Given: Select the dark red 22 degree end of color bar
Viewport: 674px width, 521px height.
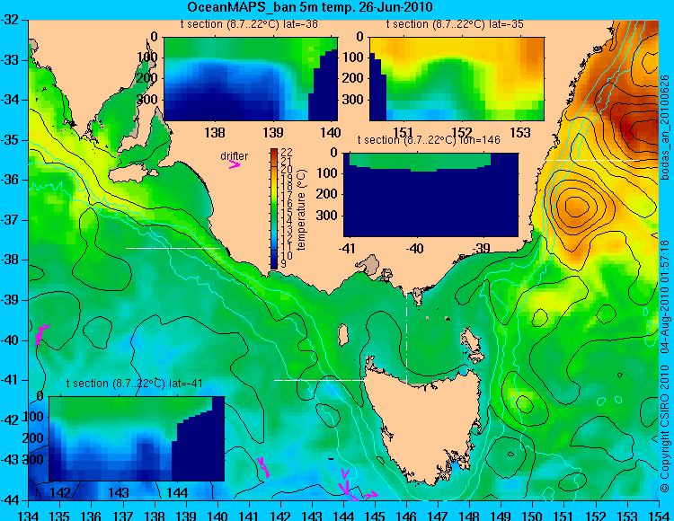Looking at the screenshot, I should point(274,151).
